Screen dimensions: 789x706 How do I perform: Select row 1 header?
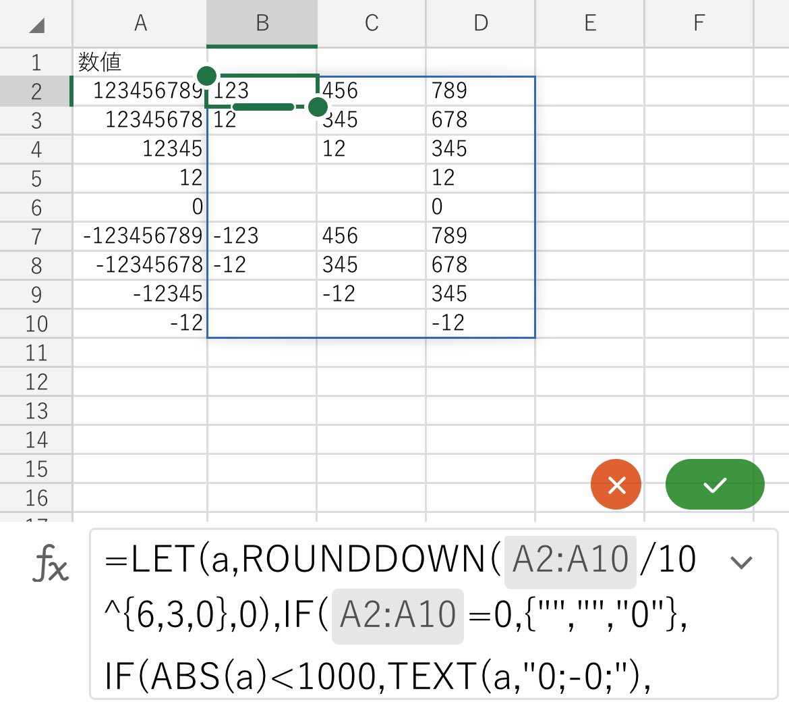(x=36, y=63)
